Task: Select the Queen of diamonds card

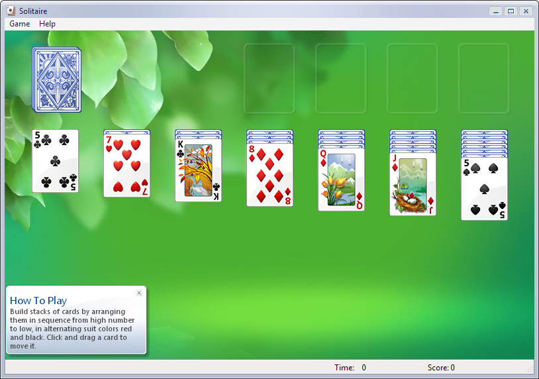Action: point(341,180)
